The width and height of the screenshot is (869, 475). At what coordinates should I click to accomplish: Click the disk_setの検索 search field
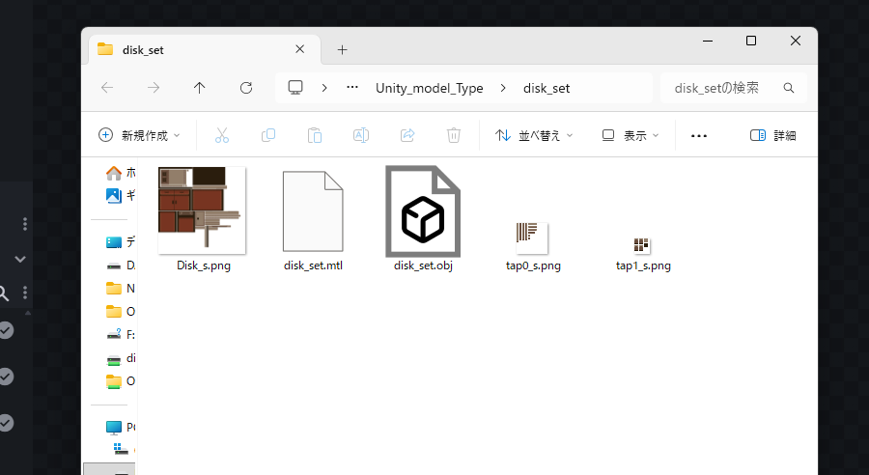726,88
